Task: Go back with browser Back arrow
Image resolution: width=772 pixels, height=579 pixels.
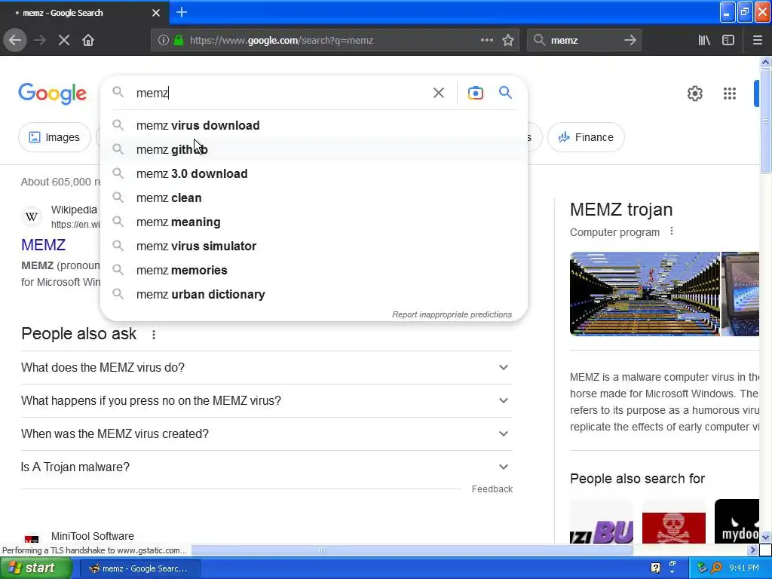Action: click(15, 41)
